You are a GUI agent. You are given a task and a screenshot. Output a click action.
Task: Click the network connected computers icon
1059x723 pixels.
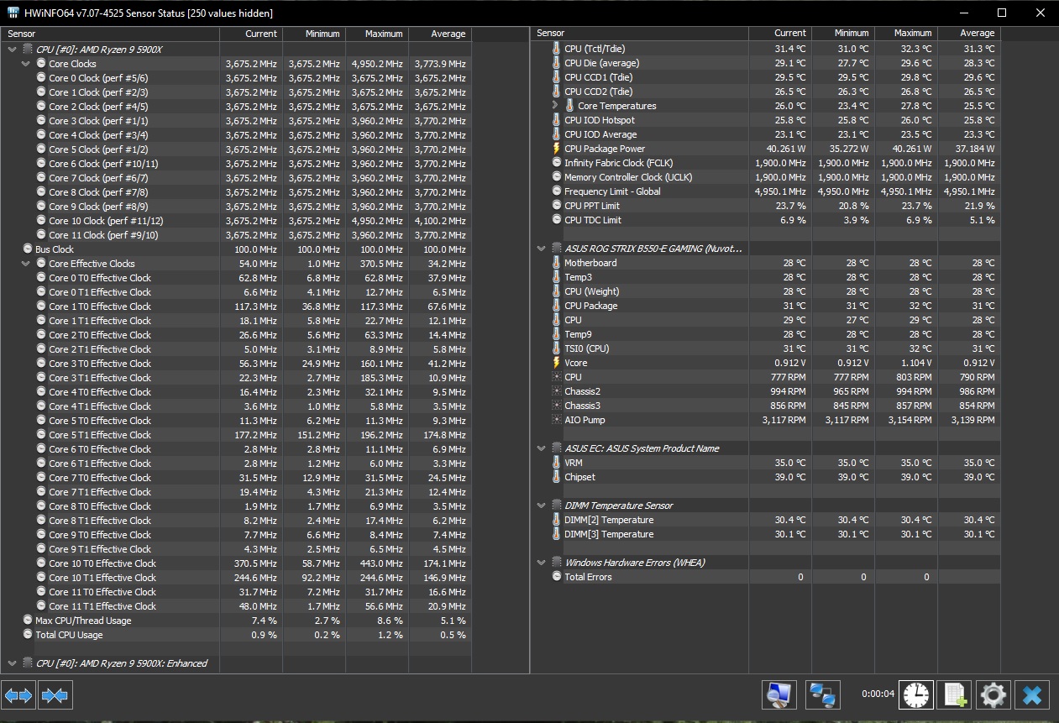[x=823, y=695]
